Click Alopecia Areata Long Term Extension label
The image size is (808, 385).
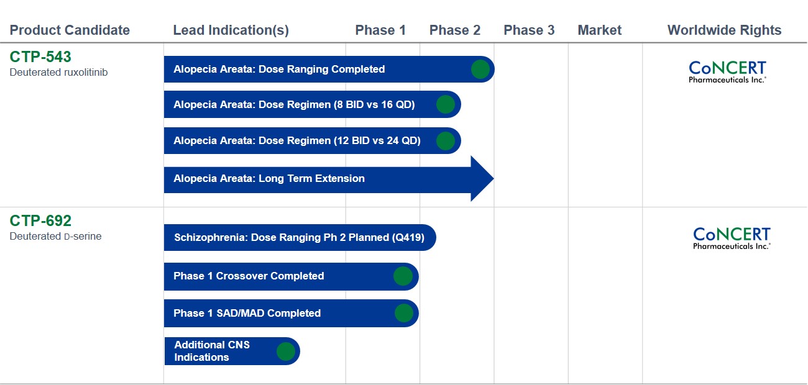(x=269, y=178)
